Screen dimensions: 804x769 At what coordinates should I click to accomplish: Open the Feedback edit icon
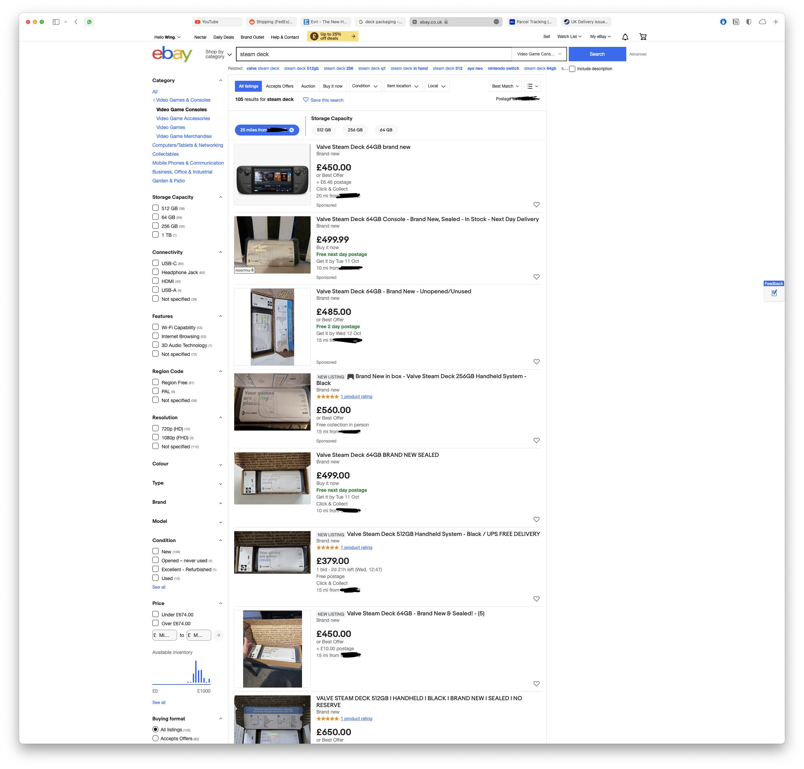(x=774, y=293)
